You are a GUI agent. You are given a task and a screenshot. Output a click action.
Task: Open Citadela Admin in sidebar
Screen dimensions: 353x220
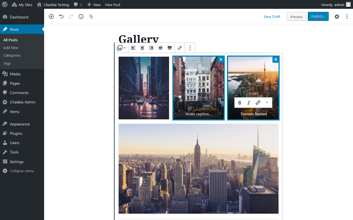pos(22,102)
